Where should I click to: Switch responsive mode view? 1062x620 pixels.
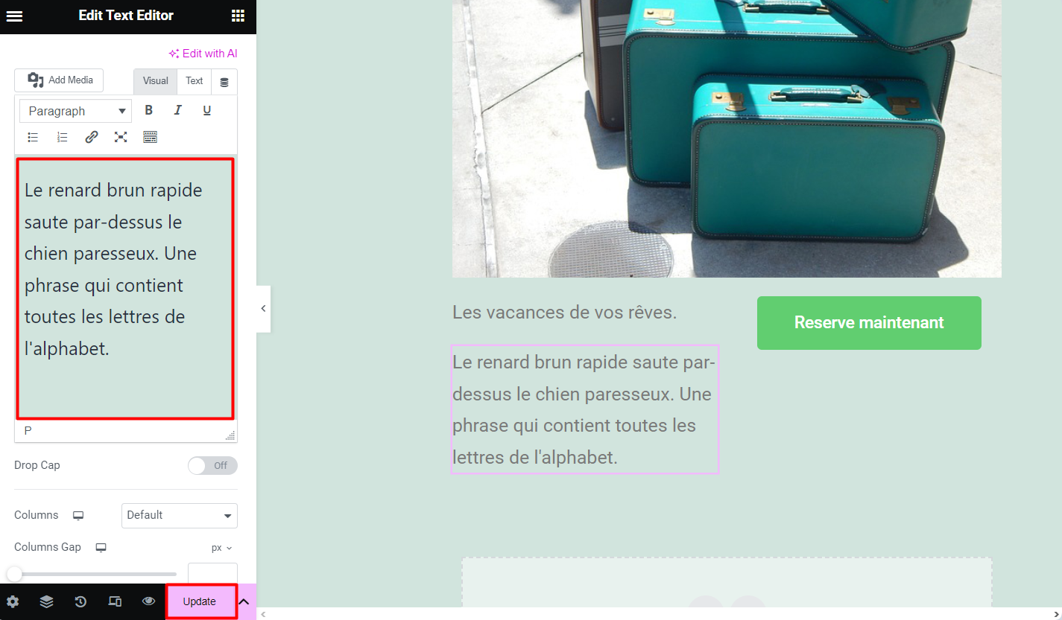pos(115,601)
